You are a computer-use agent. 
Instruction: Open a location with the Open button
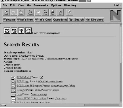coord(45,13)
